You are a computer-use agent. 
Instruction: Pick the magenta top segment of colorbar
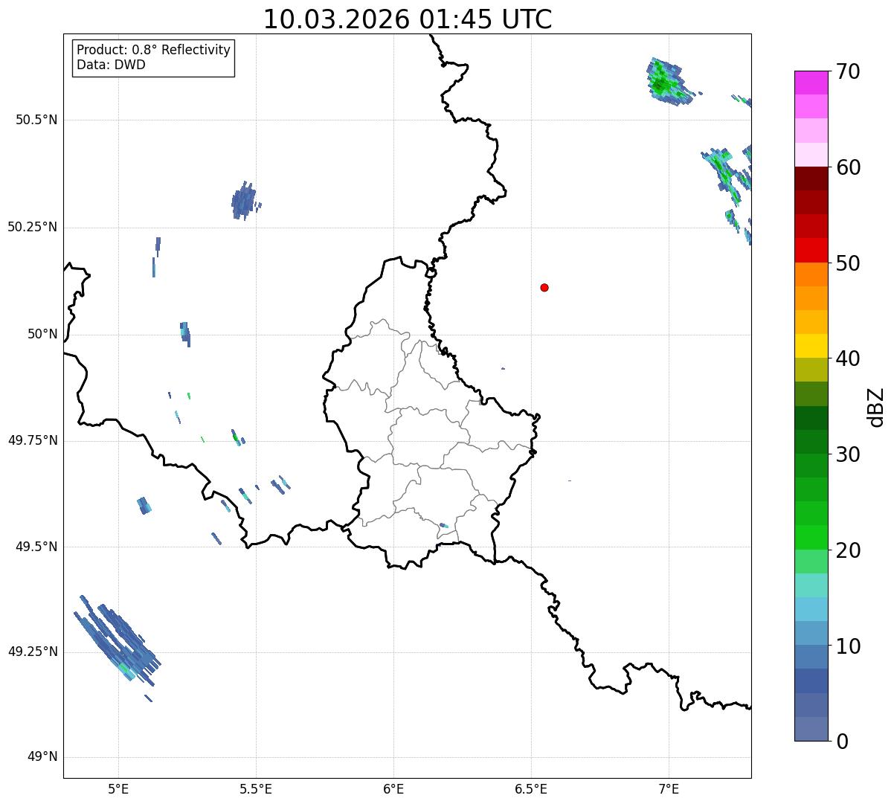tap(811, 83)
